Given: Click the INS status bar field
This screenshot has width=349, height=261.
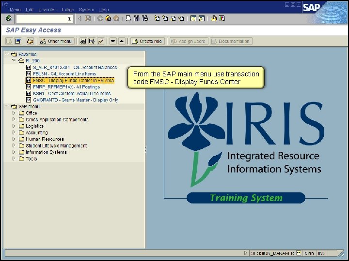Looking at the screenshot, I should (x=322, y=253).
